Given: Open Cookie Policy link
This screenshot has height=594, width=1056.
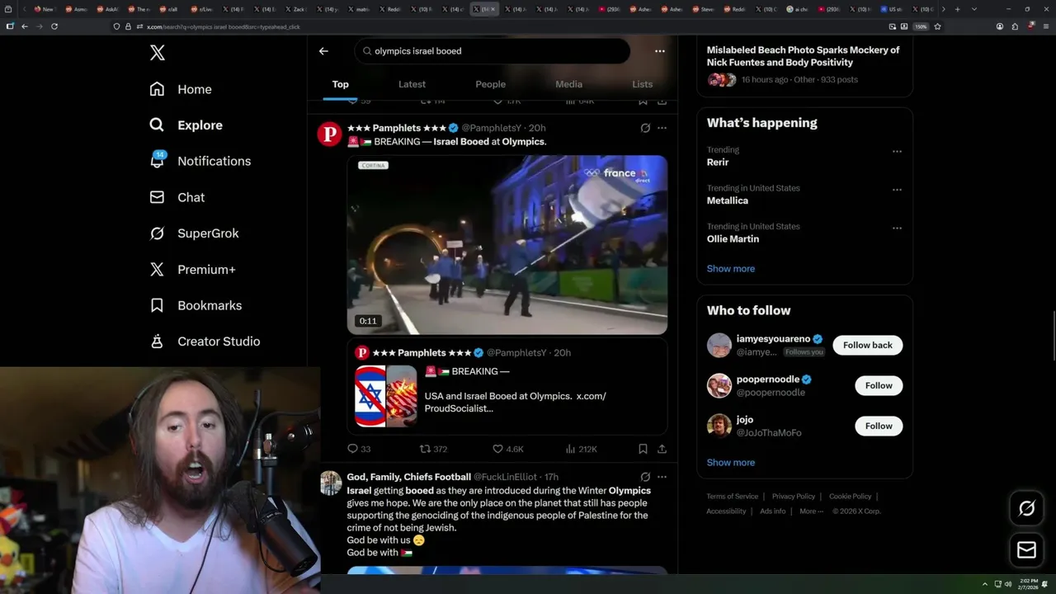Looking at the screenshot, I should (x=850, y=497).
